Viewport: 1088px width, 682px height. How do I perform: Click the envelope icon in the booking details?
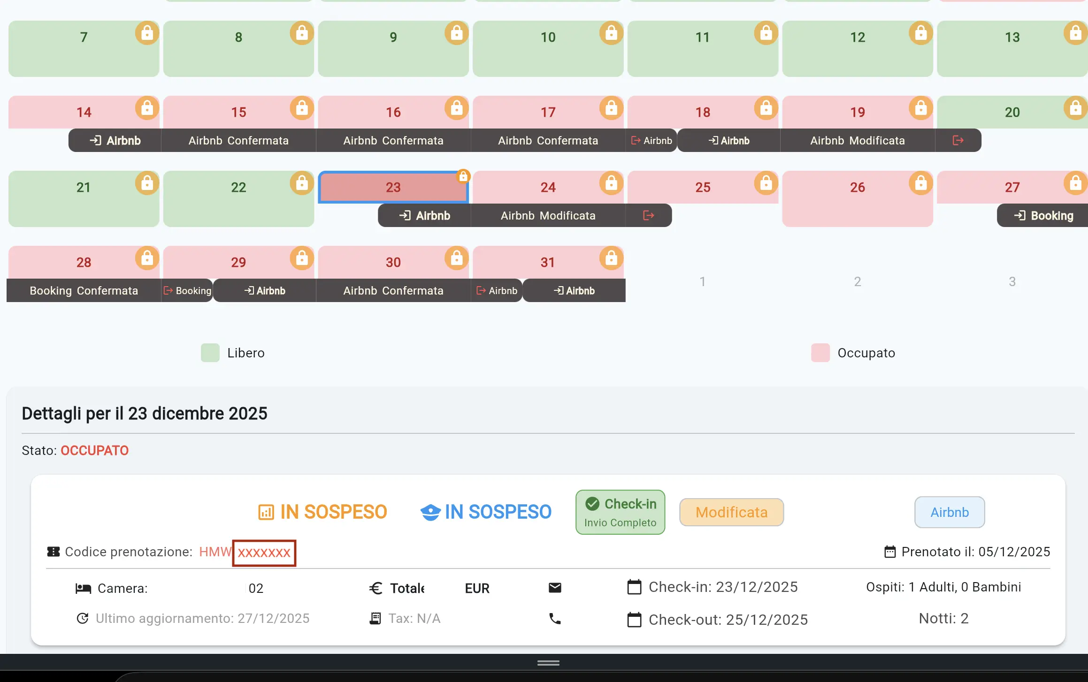tap(555, 588)
